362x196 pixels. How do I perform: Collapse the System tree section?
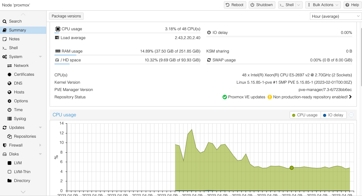[40, 57]
